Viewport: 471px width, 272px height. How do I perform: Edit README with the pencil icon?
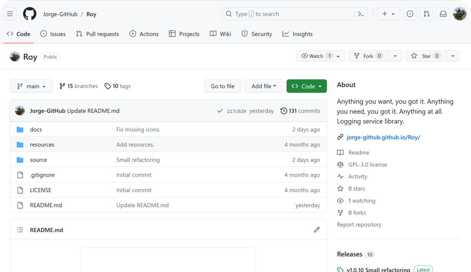tap(317, 230)
